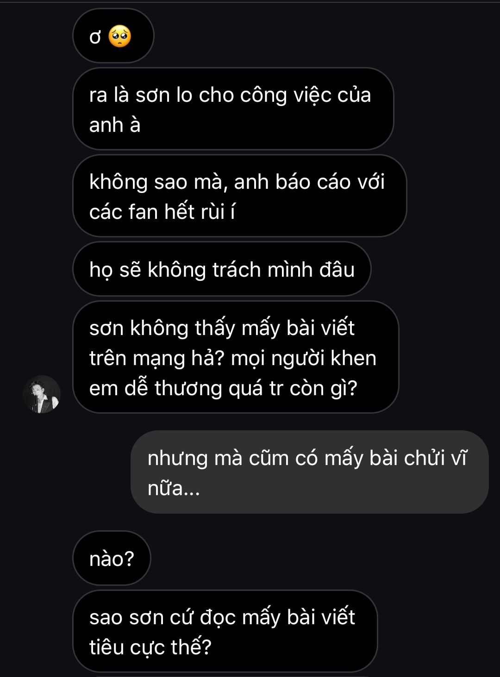Tap the 'trên mạng hả? mọi người khen' line
The height and width of the screenshot is (677, 500).
click(x=233, y=358)
